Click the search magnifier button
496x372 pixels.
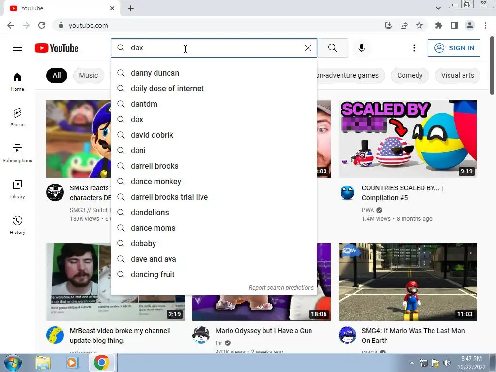(x=332, y=48)
